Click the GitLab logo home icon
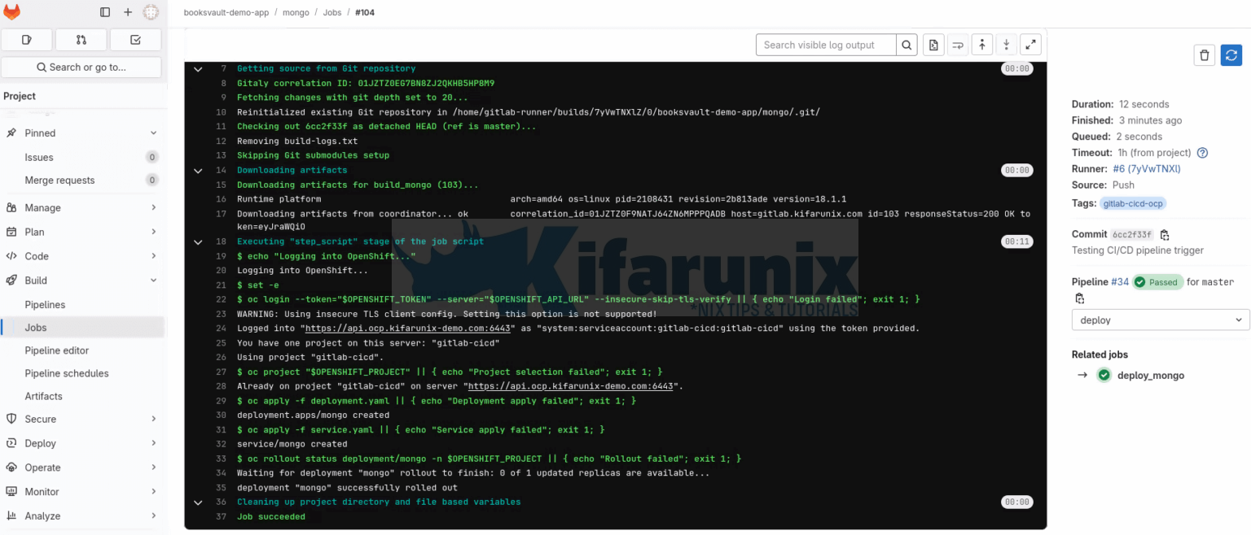 [12, 12]
